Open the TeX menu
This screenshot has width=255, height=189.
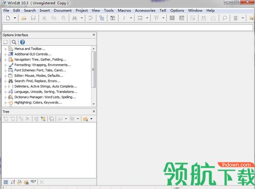(163, 11)
